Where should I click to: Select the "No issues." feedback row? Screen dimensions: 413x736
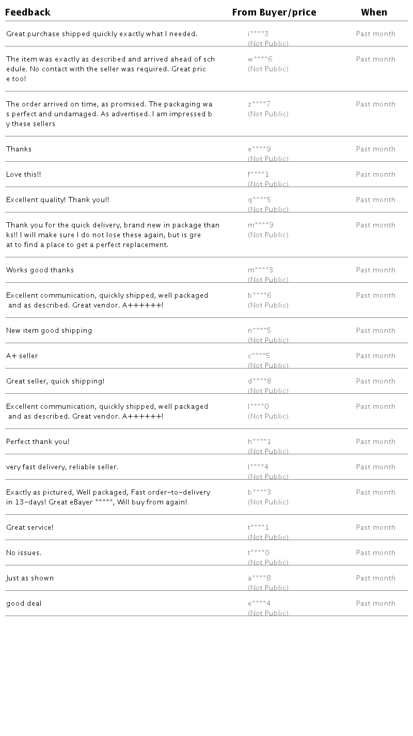tap(24, 553)
